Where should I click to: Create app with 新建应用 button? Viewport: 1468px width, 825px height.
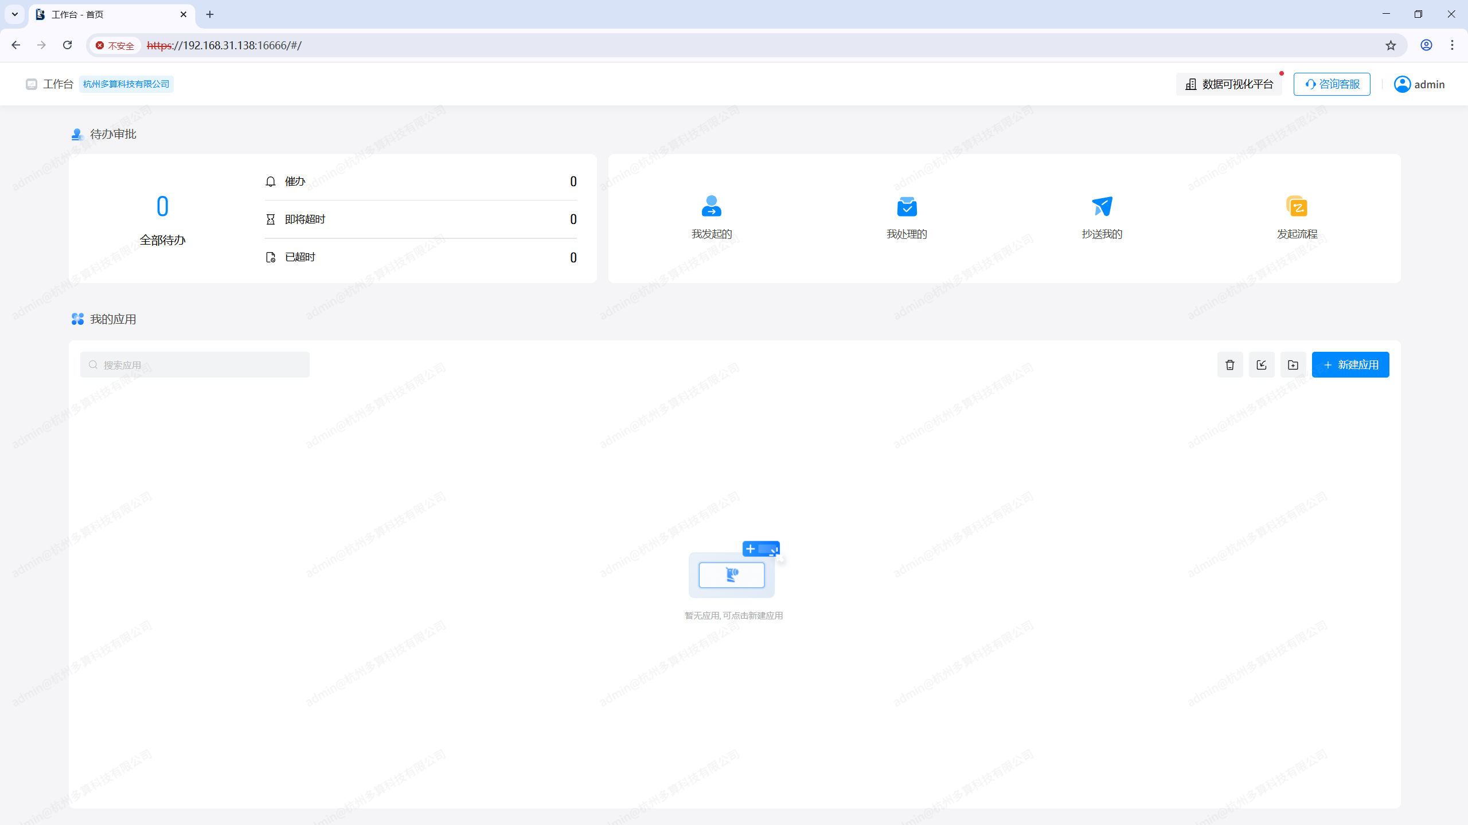tap(1350, 365)
